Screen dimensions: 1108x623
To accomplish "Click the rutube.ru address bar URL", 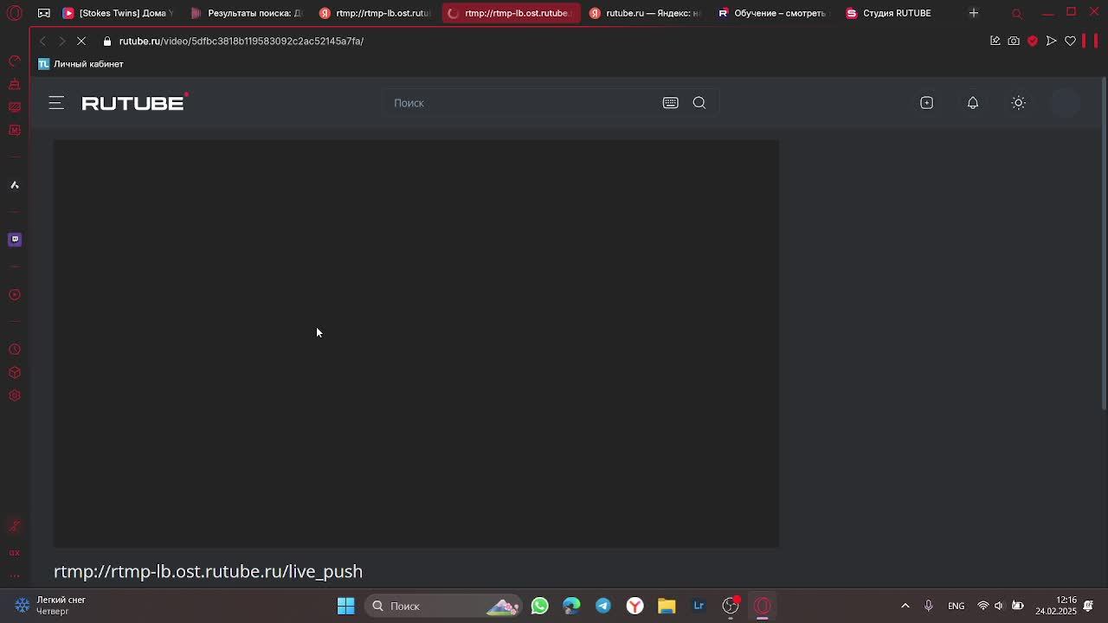I will (242, 41).
